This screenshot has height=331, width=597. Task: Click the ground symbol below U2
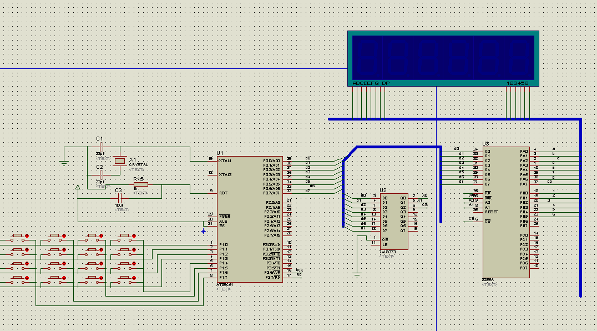(x=357, y=274)
